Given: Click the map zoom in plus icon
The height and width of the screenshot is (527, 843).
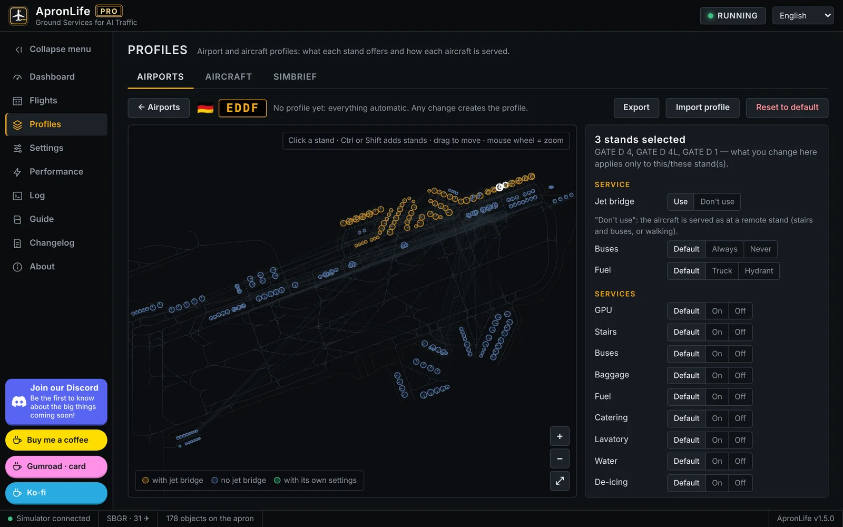Looking at the screenshot, I should coord(560,436).
